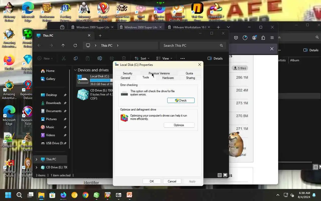Open the View dropdown in Explorer
Image resolution: width=321 pixels, height=201 pixels.
pyautogui.click(x=164, y=58)
